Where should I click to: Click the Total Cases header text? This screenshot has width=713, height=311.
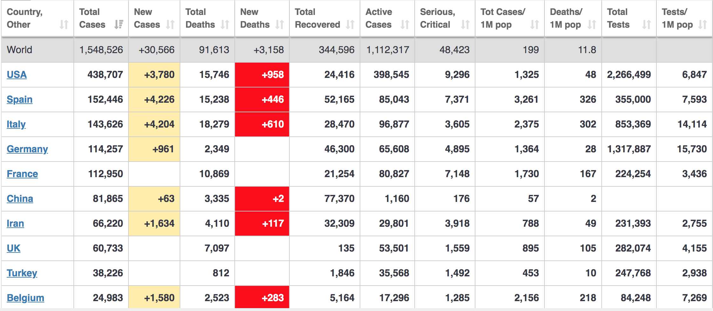pyautogui.click(x=92, y=18)
